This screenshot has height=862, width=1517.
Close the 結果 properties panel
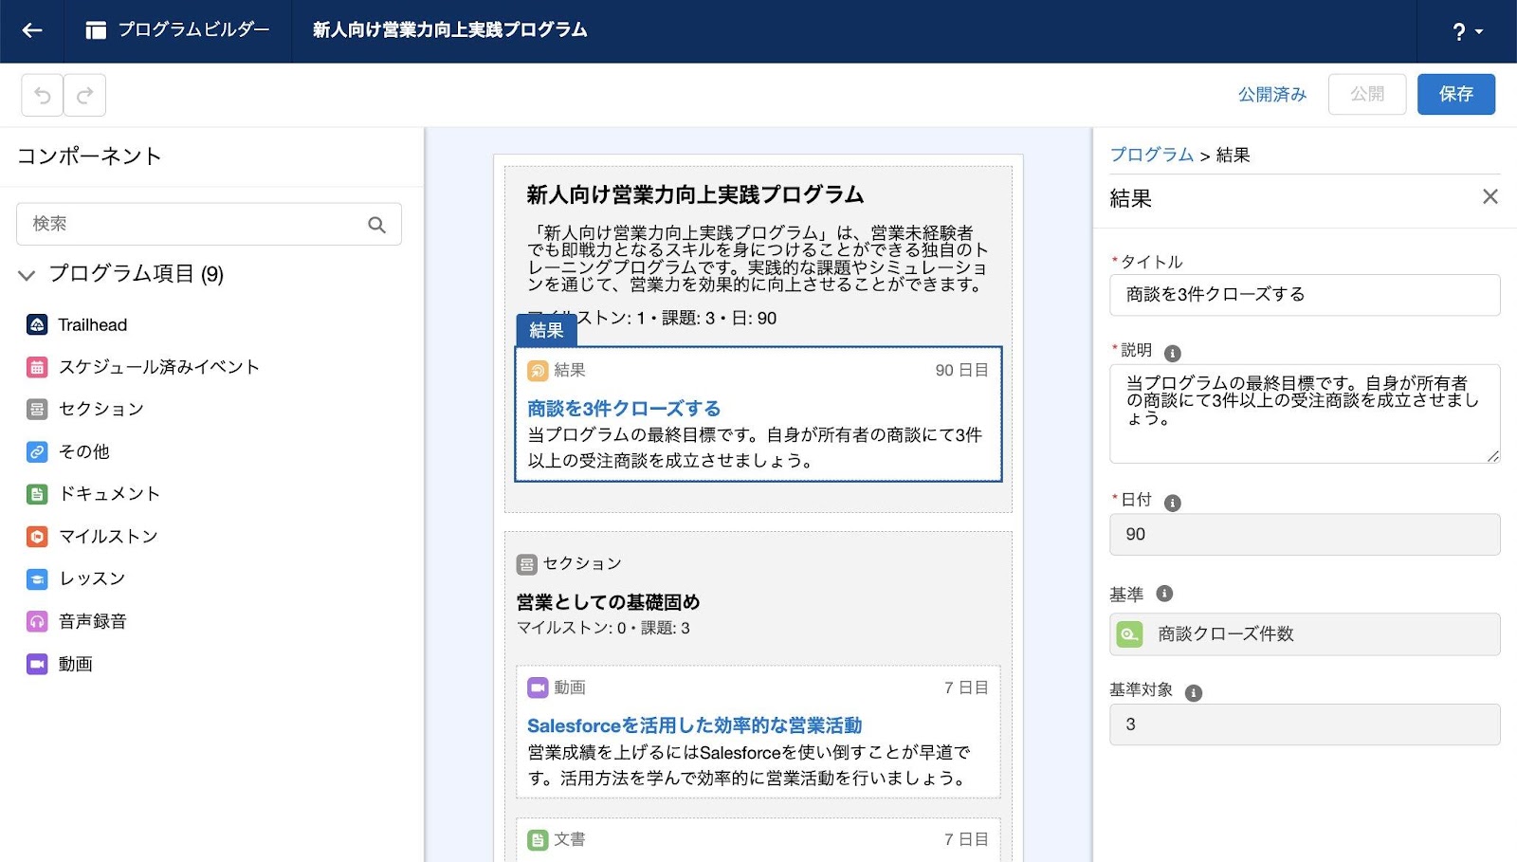coord(1490,196)
